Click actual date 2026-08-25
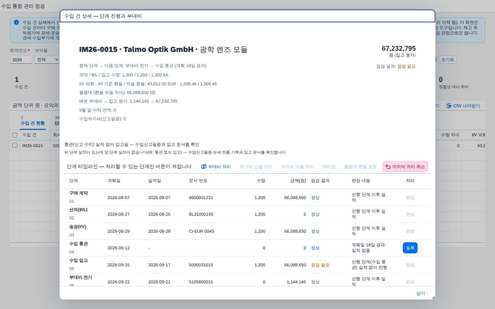The image size is (495, 309). (159, 214)
